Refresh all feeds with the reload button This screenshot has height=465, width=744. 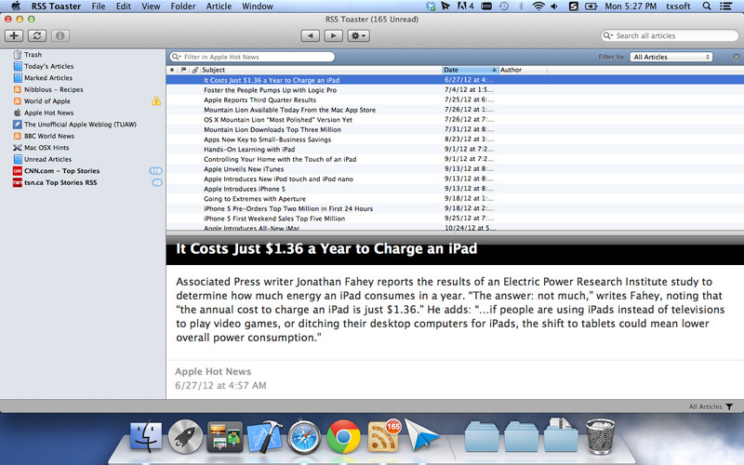click(37, 35)
